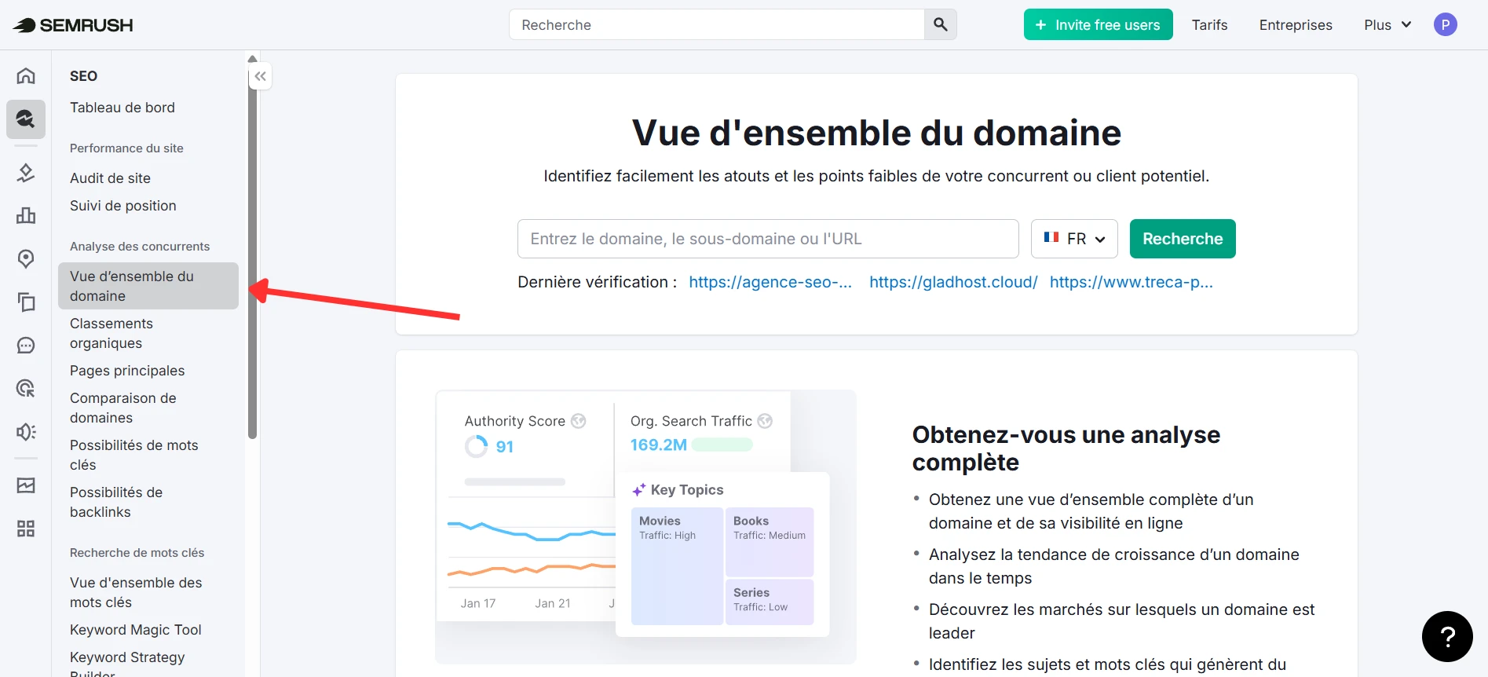Click the Jan 21 axis label
This screenshot has width=1488, height=677.
pyautogui.click(x=553, y=603)
